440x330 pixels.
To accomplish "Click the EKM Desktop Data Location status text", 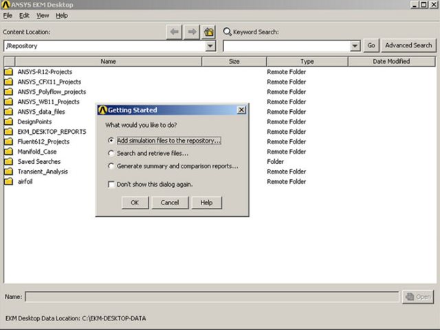I will [76, 318].
